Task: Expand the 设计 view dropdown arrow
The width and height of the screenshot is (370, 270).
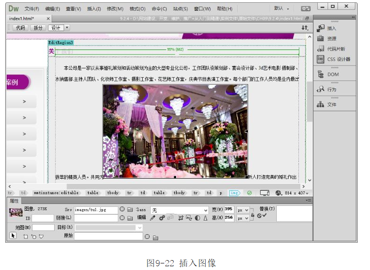Action: [67, 28]
